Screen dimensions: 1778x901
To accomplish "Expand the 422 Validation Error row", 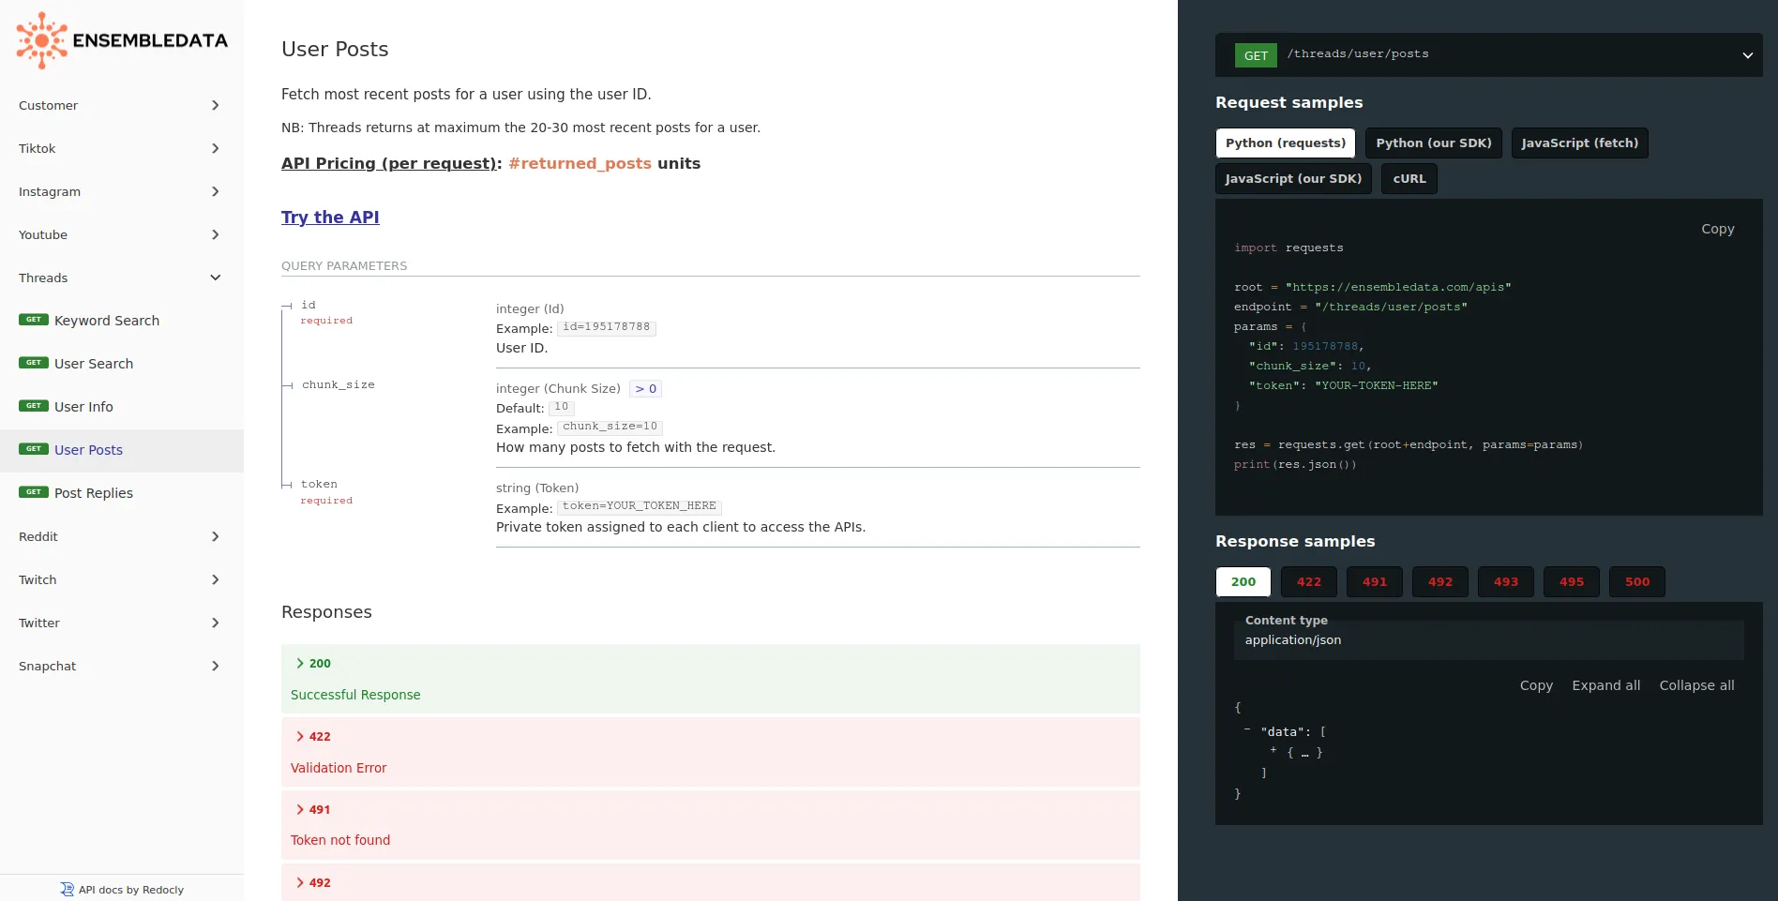I will (x=711, y=752).
